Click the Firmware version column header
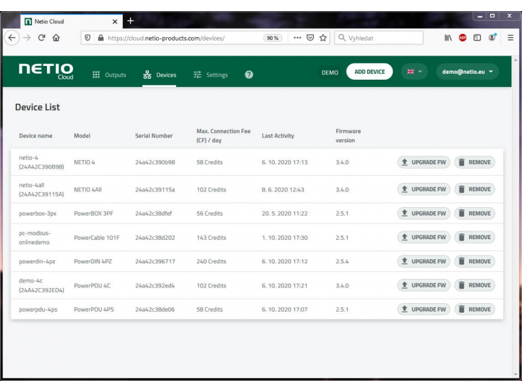 348,136
